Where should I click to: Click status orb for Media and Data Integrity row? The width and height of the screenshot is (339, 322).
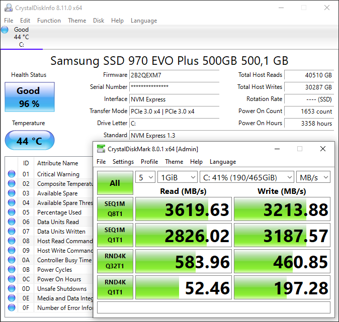(12, 298)
